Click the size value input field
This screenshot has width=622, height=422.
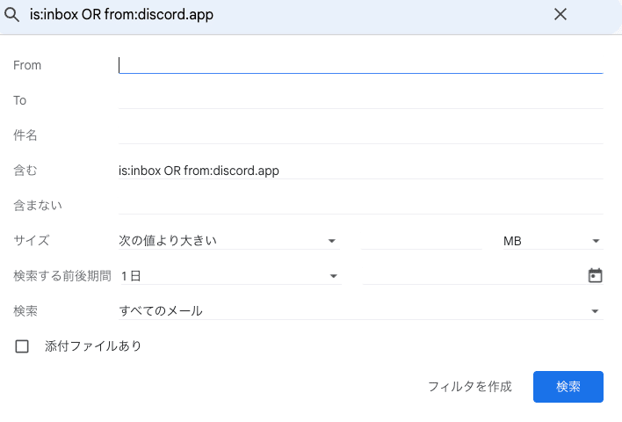[x=422, y=241]
